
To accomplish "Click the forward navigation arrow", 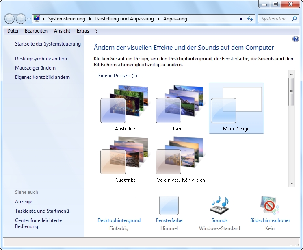I will coord(20,19).
